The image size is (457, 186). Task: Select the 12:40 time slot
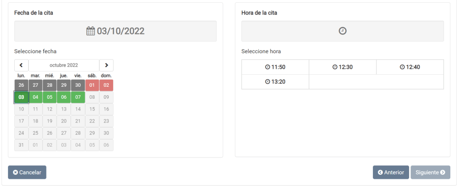point(410,67)
